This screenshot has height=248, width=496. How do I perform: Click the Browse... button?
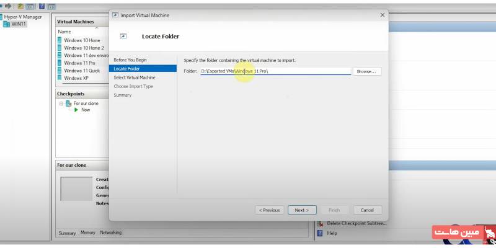(366, 71)
